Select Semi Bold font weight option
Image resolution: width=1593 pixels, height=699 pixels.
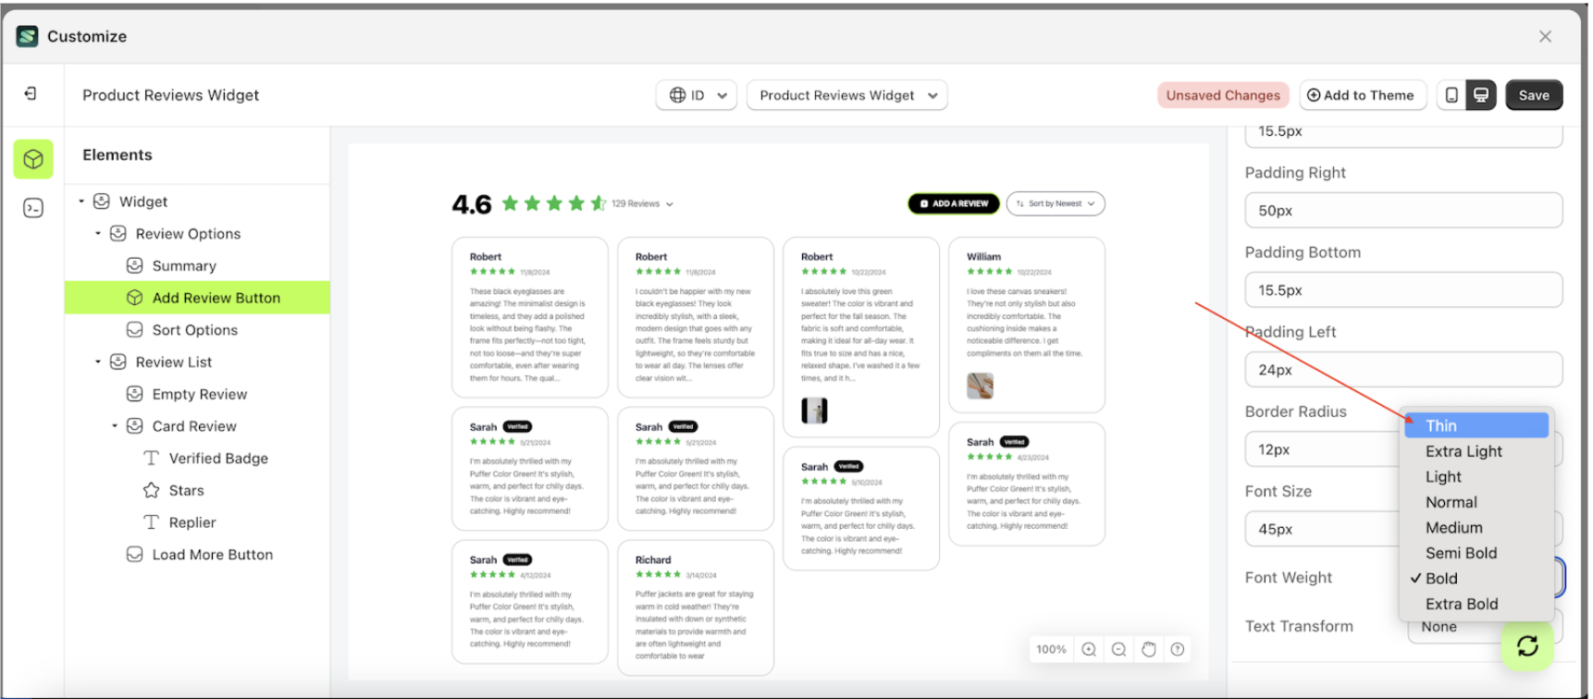[x=1476, y=553]
